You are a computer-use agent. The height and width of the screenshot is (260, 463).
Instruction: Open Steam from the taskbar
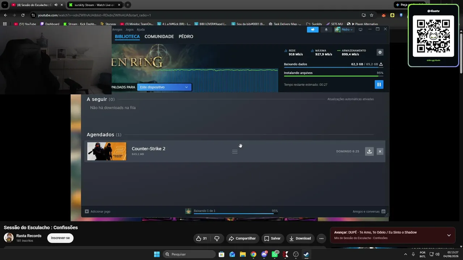coord(306,254)
